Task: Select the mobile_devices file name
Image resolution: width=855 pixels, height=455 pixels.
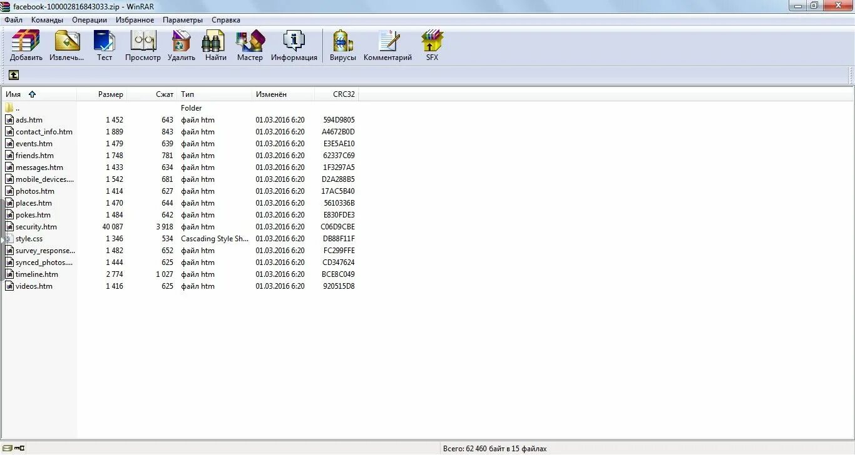Action: click(44, 179)
